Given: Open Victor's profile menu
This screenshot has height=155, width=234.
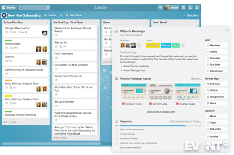Looking at the screenshot, I should (171, 8).
